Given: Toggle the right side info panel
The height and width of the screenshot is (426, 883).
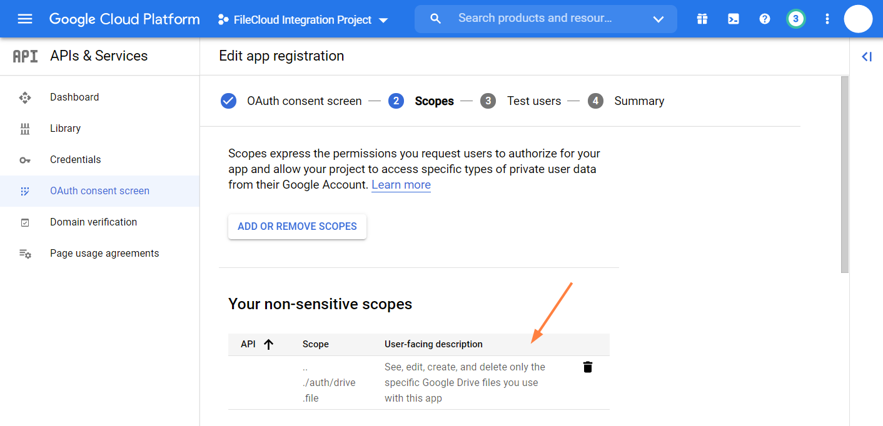Looking at the screenshot, I should click(x=866, y=57).
